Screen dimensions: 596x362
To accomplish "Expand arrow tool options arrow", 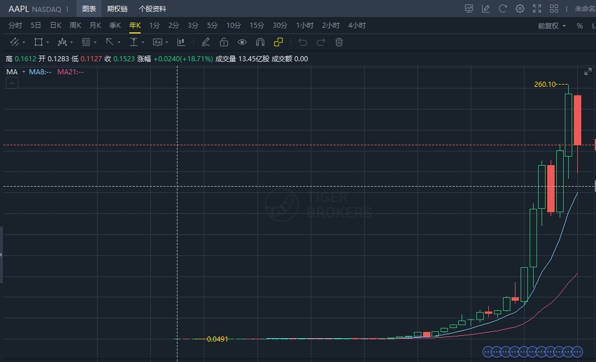I will point(119,42).
